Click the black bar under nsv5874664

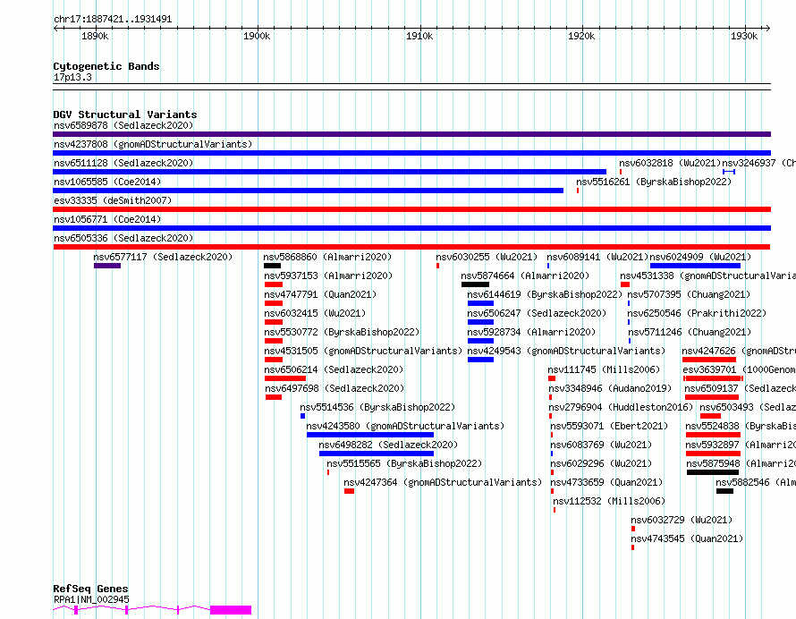[x=475, y=284]
